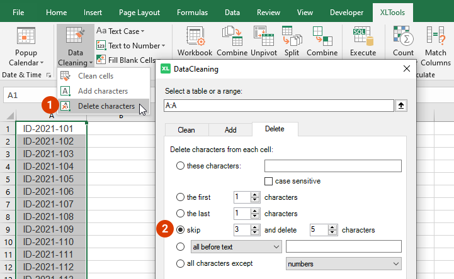Open the Text Case menu
Viewport: 454px width, 279px height.
pyautogui.click(x=120, y=31)
